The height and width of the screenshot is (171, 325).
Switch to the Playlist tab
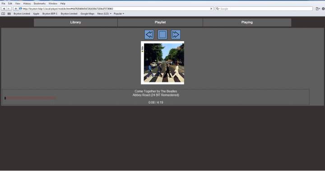pyautogui.click(x=160, y=23)
